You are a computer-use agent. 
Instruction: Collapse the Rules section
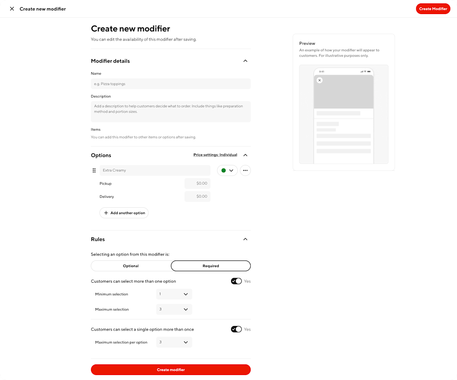click(245, 239)
